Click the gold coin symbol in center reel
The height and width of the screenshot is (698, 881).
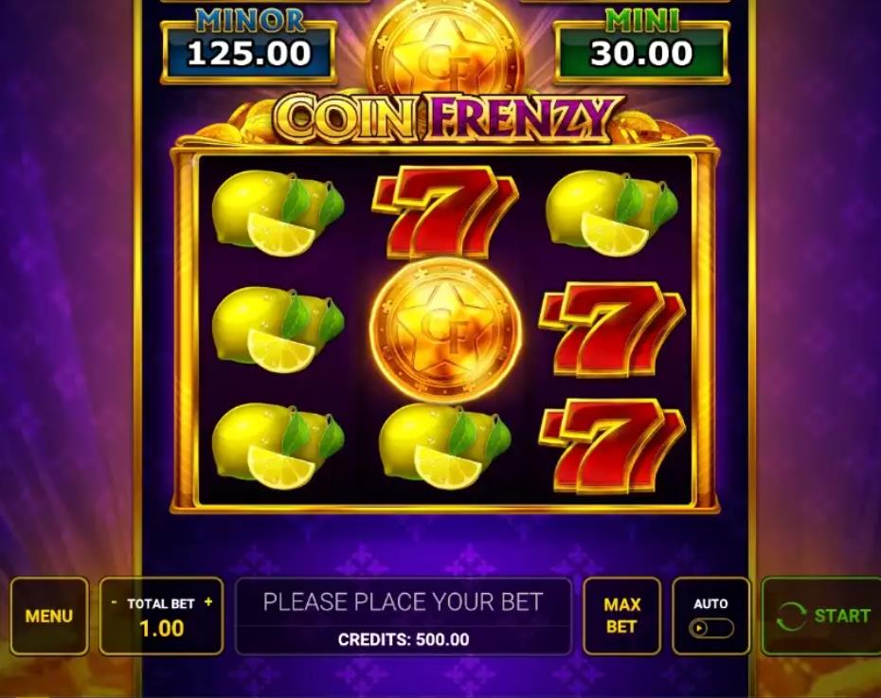(x=445, y=330)
